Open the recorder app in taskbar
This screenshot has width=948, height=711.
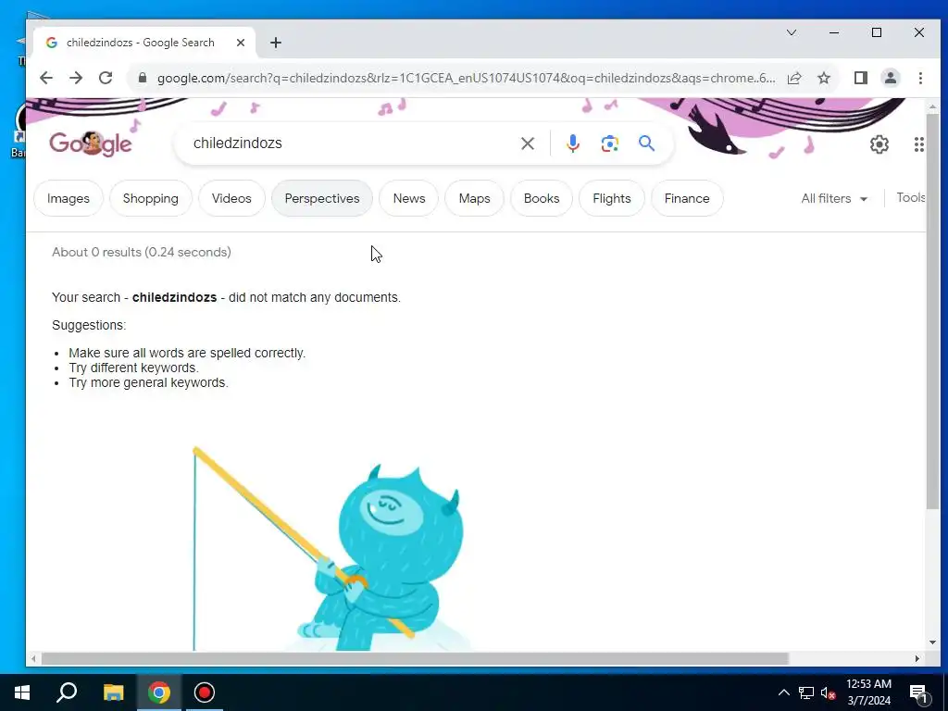click(x=205, y=692)
